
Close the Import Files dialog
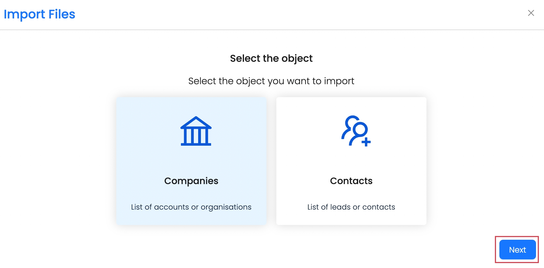click(x=531, y=13)
